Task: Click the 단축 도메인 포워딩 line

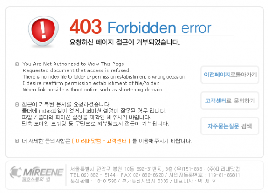Action: [x=96, y=124]
